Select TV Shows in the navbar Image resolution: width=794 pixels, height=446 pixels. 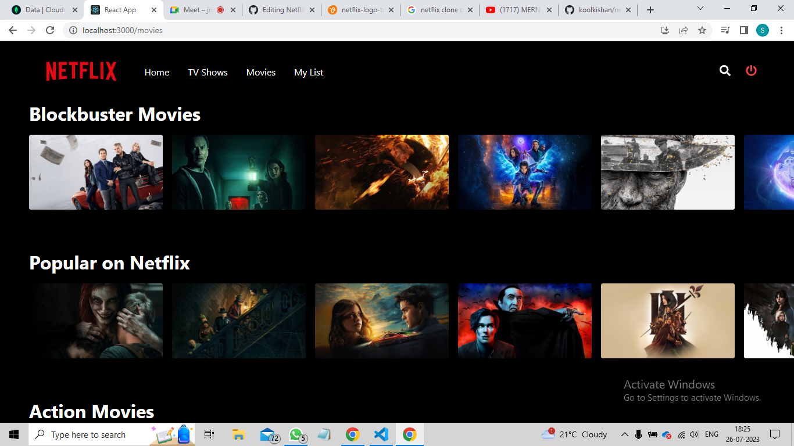click(x=208, y=72)
